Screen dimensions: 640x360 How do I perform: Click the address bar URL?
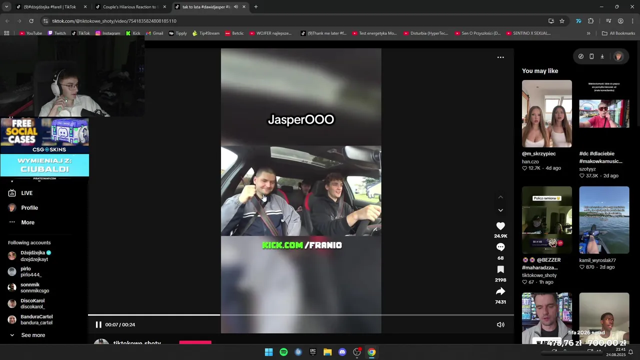click(114, 21)
